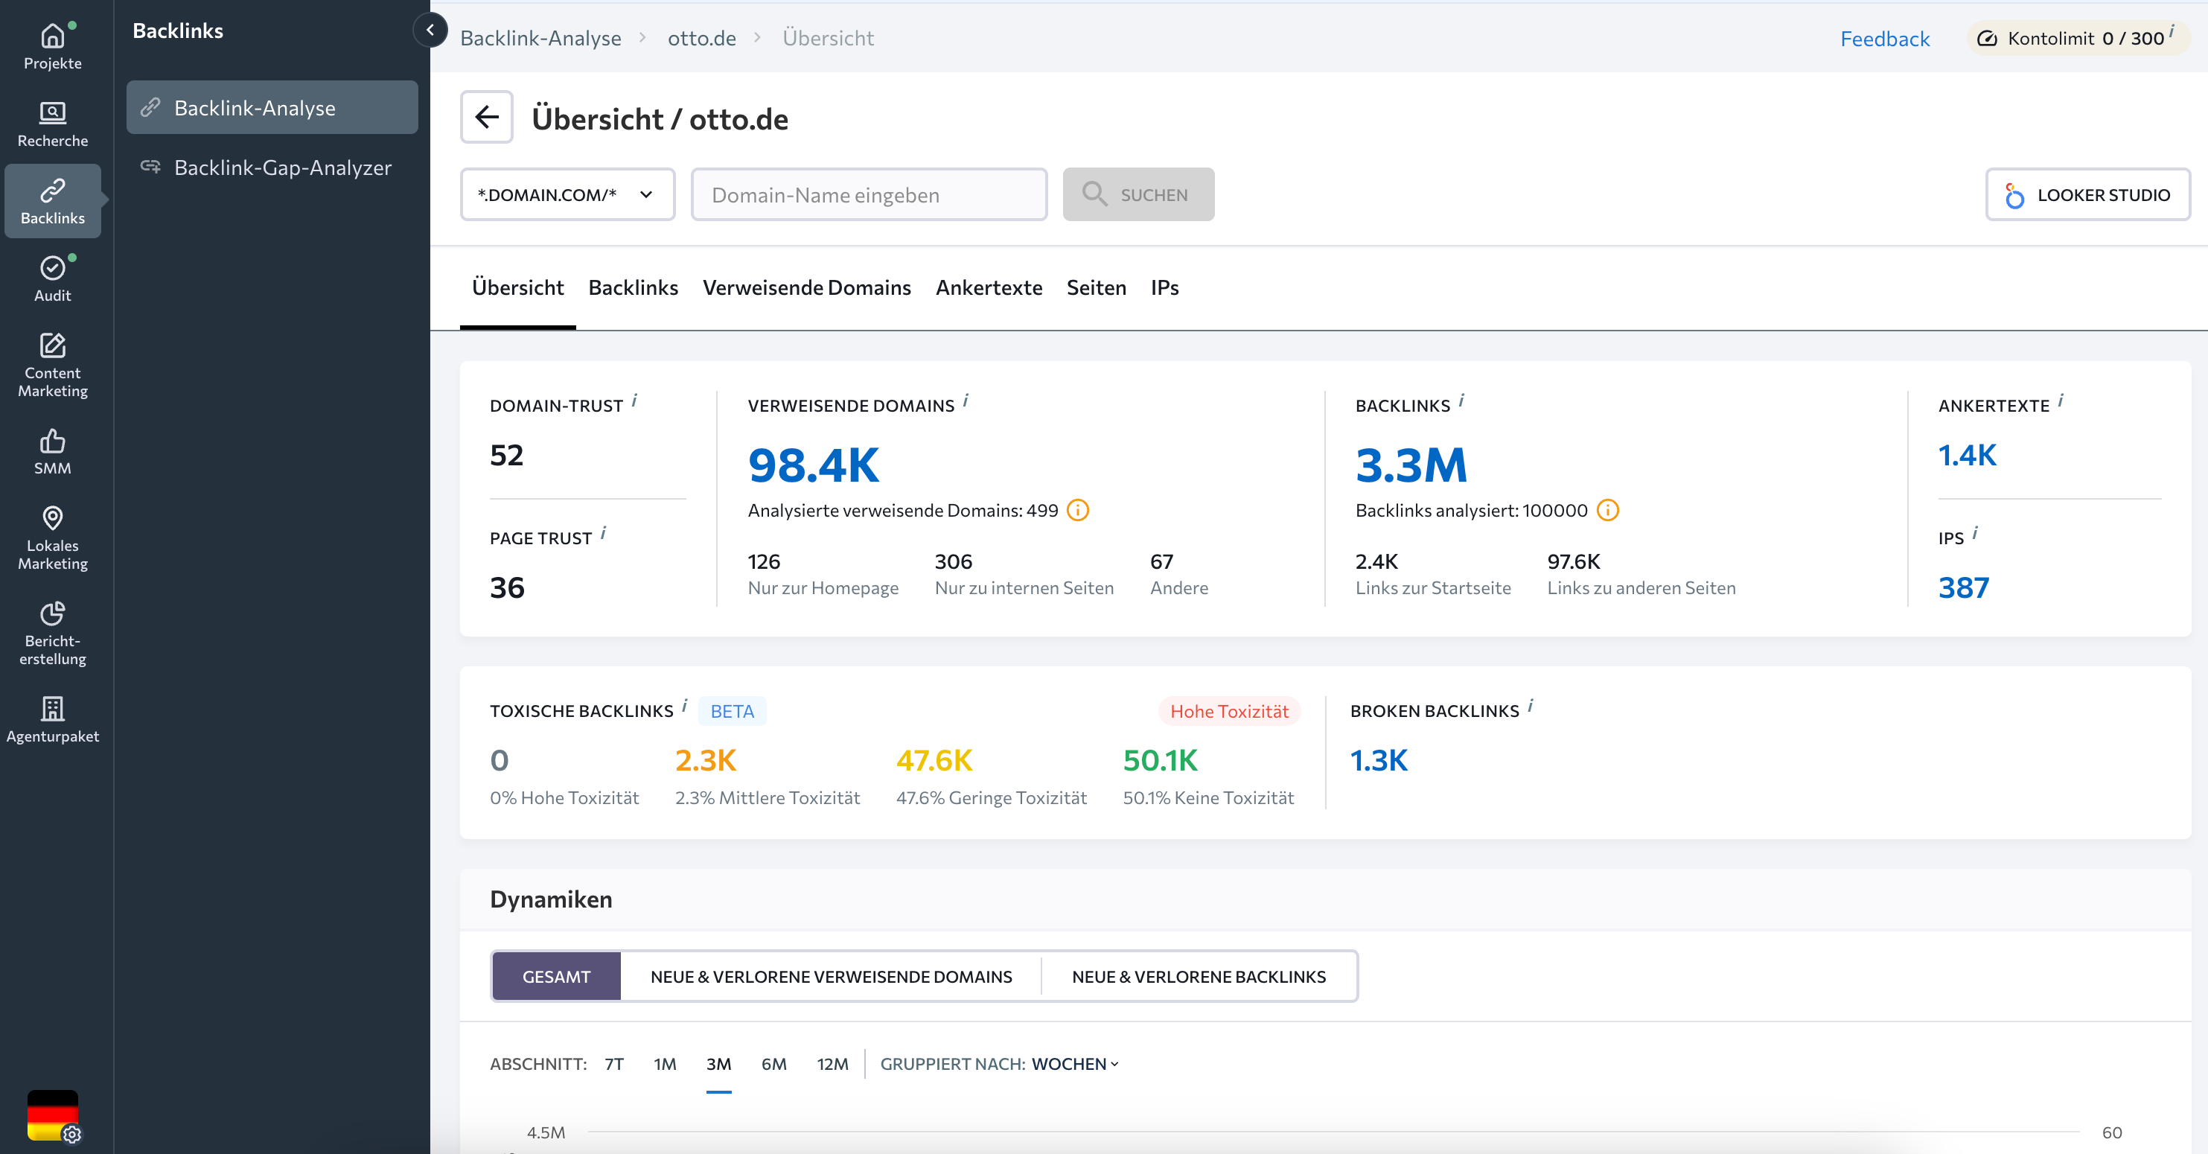Switch to the Verweisende Domains tab

click(x=805, y=287)
